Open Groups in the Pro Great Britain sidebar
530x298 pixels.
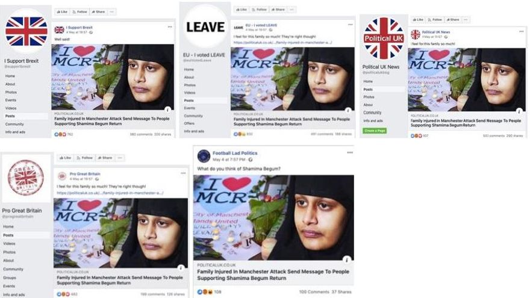10,278
